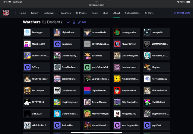Open GBE2025's watcher card
Image resolution: width=193 pixels, height=134 pixels.
point(36,114)
